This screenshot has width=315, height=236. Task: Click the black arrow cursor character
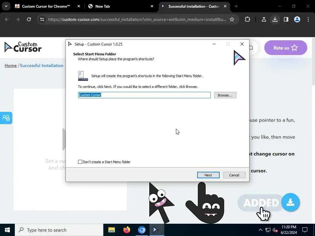click(x=161, y=203)
